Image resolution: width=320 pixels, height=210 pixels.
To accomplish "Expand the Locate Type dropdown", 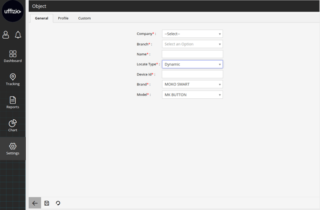I will (x=192, y=64).
